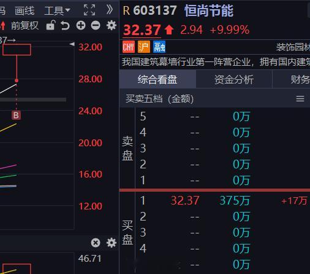This screenshot has height=274, width=310.
Task: Close the indicator sub-panel with X icon
Action: click(x=96, y=243)
